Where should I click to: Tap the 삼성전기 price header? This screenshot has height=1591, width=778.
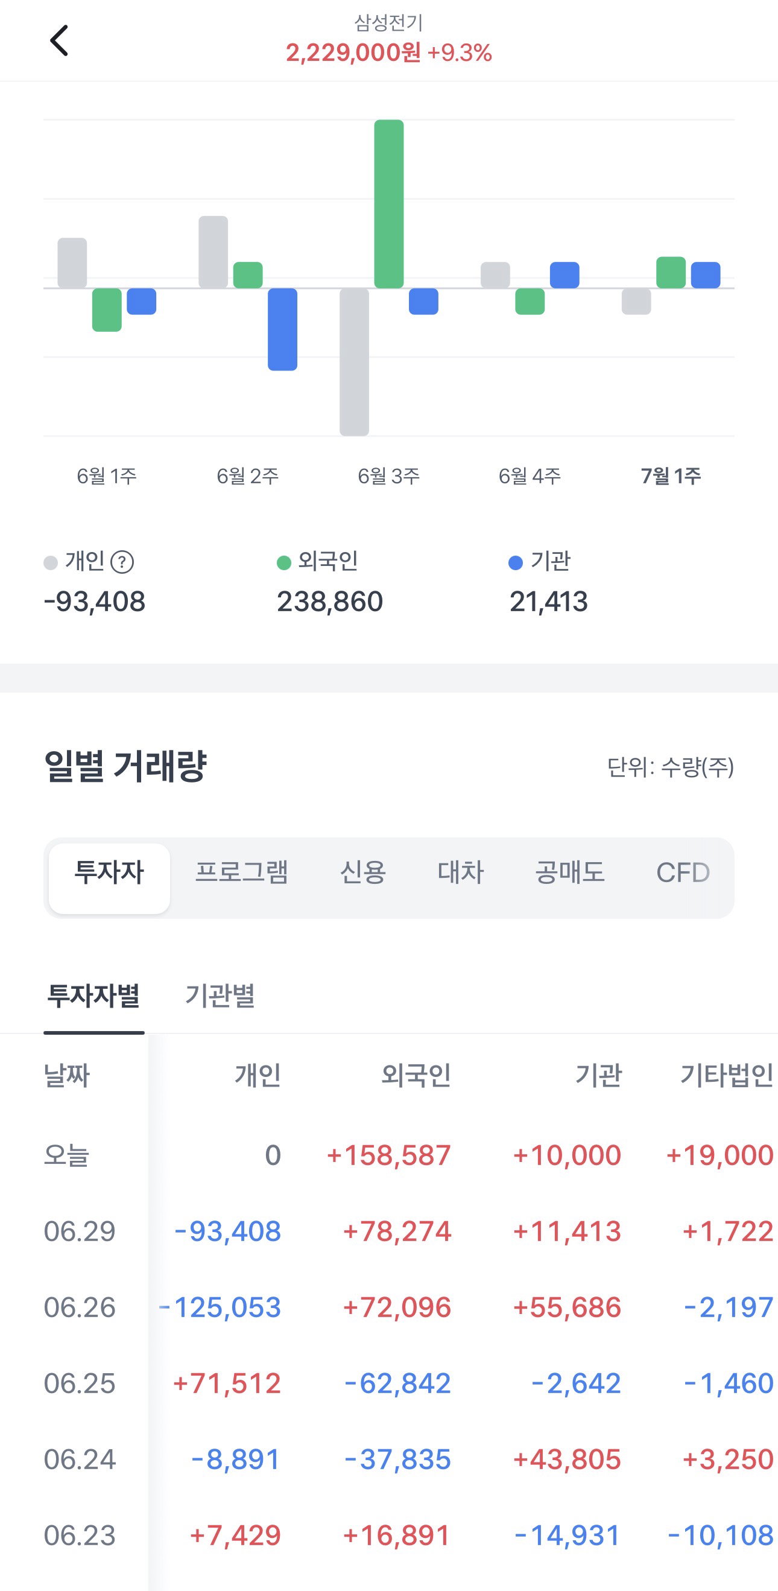[x=389, y=40]
